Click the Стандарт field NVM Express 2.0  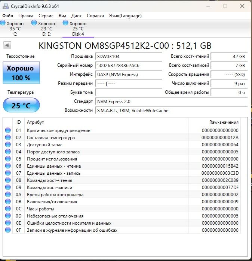pos(172,101)
